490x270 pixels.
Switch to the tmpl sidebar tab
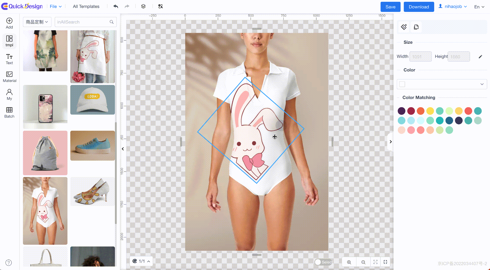(9, 41)
